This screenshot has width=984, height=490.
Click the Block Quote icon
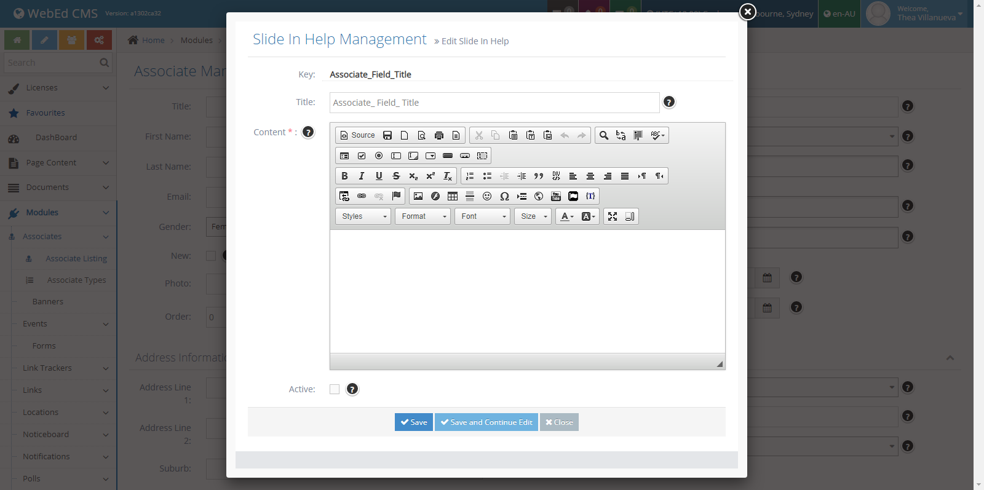[x=539, y=176]
